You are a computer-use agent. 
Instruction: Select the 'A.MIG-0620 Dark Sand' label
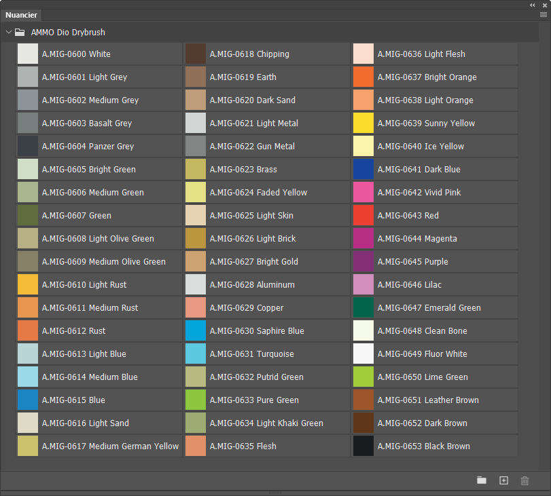(252, 100)
